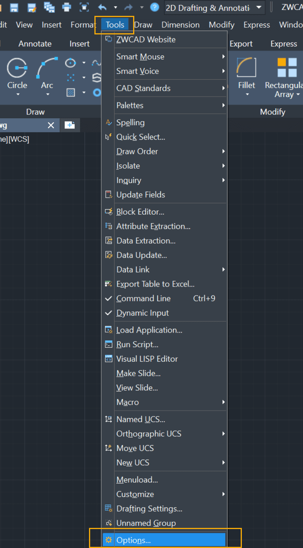
Task: Toggle the Command Line checkmark item
Action: tap(164, 299)
